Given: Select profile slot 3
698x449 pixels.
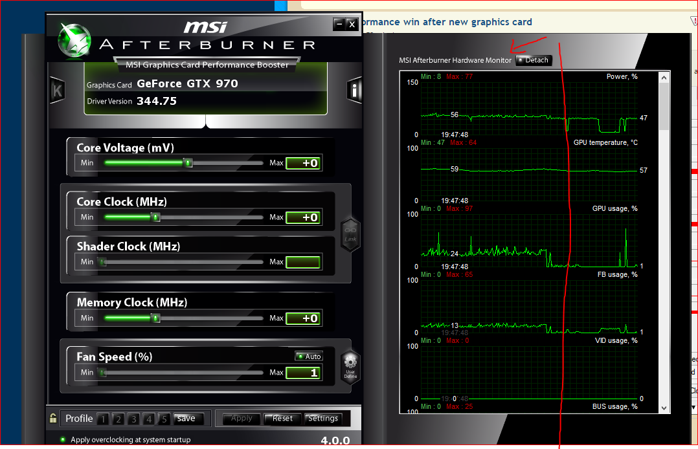Looking at the screenshot, I should [x=133, y=419].
